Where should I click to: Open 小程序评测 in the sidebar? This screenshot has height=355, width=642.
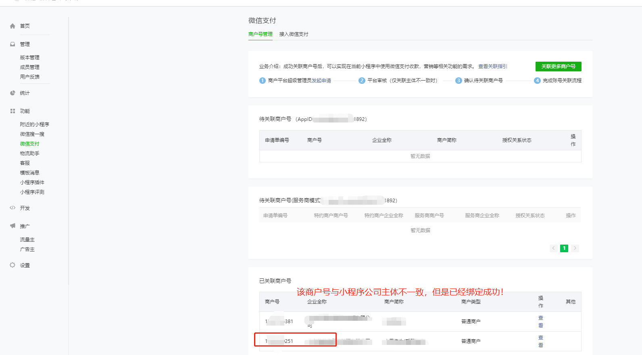pos(32,192)
